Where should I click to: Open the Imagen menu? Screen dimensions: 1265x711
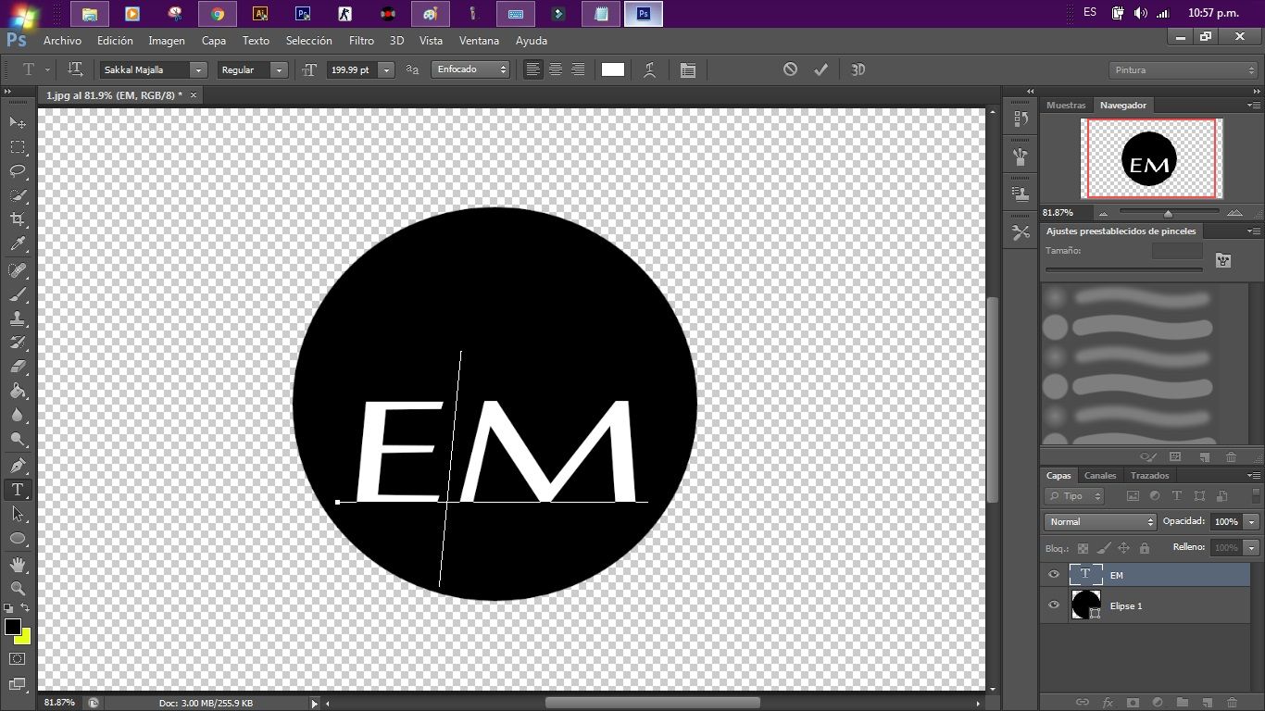pos(167,41)
